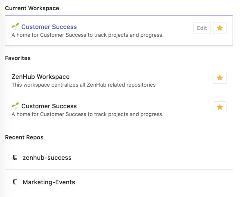Click the Current Workspace section heading
The height and width of the screenshot is (197, 240).
tap(32, 8)
